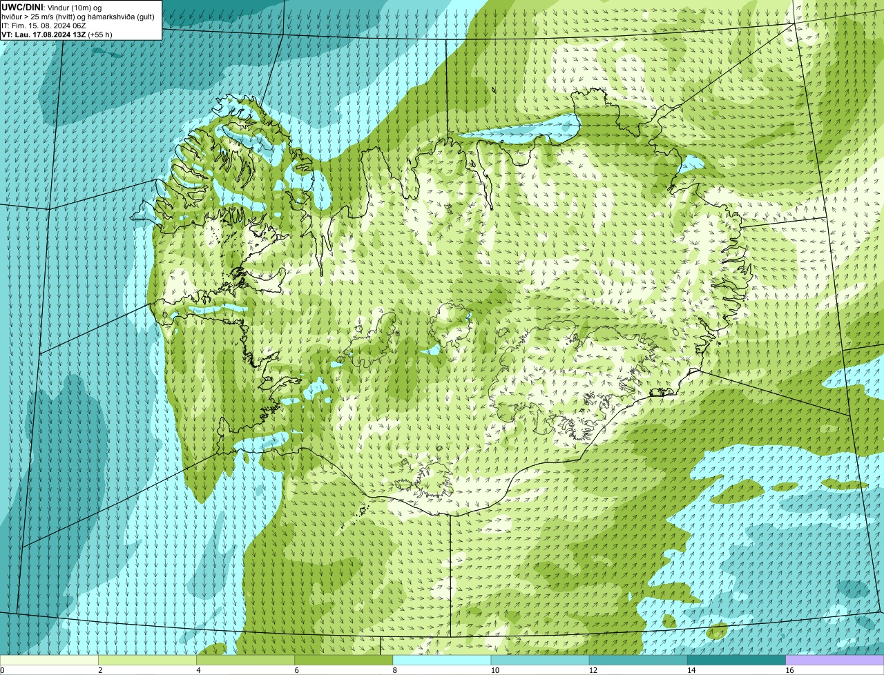The image size is (884, 675).
Task: Click the pale yellow 0–2 m/s legend swatch
Action: 49,660
